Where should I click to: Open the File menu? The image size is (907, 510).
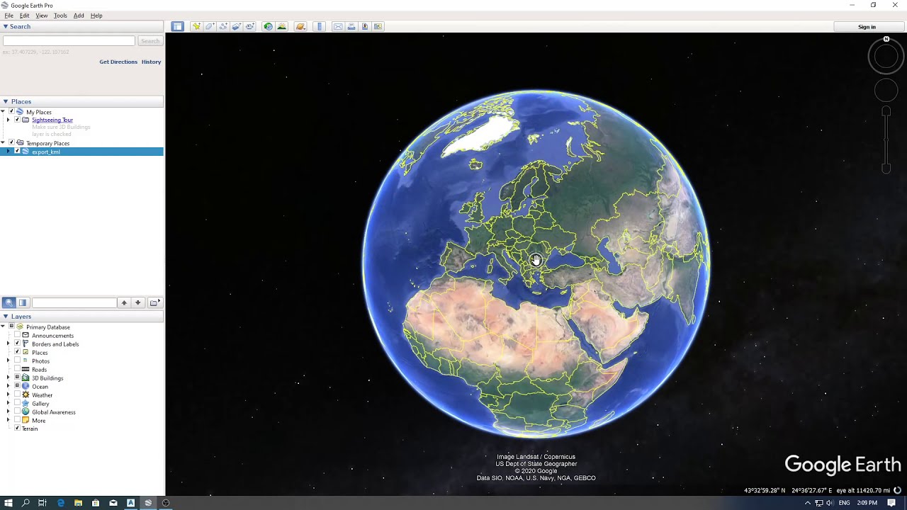[9, 16]
